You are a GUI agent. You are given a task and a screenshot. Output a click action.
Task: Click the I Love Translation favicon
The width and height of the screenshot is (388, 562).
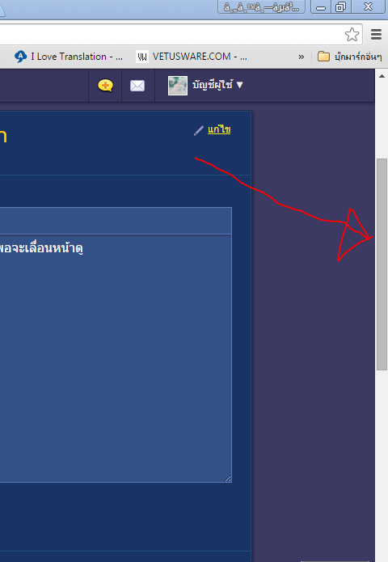pos(20,57)
